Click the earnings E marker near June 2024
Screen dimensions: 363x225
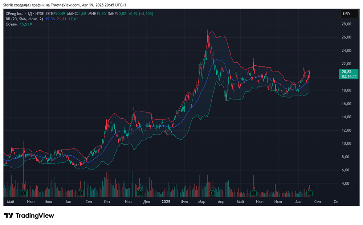23,193
